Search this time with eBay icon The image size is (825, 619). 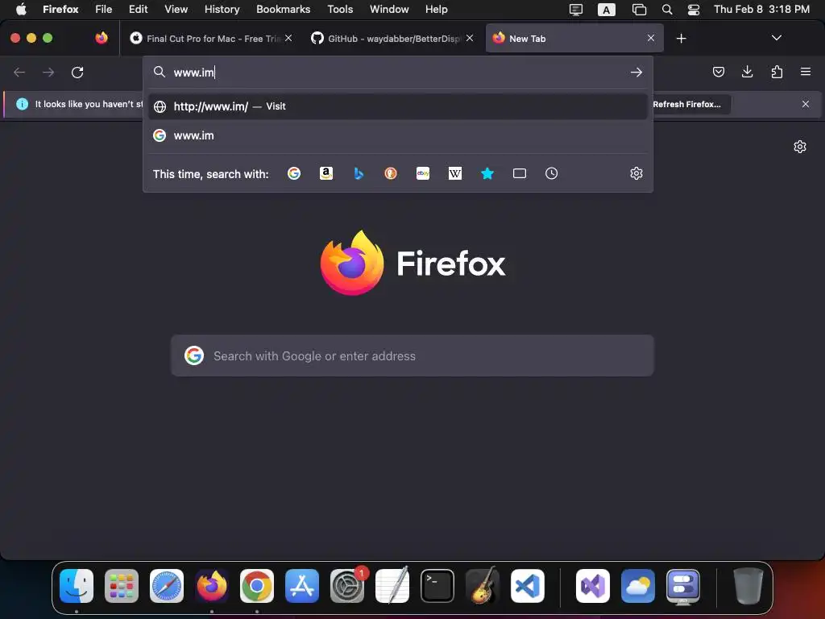[423, 173]
